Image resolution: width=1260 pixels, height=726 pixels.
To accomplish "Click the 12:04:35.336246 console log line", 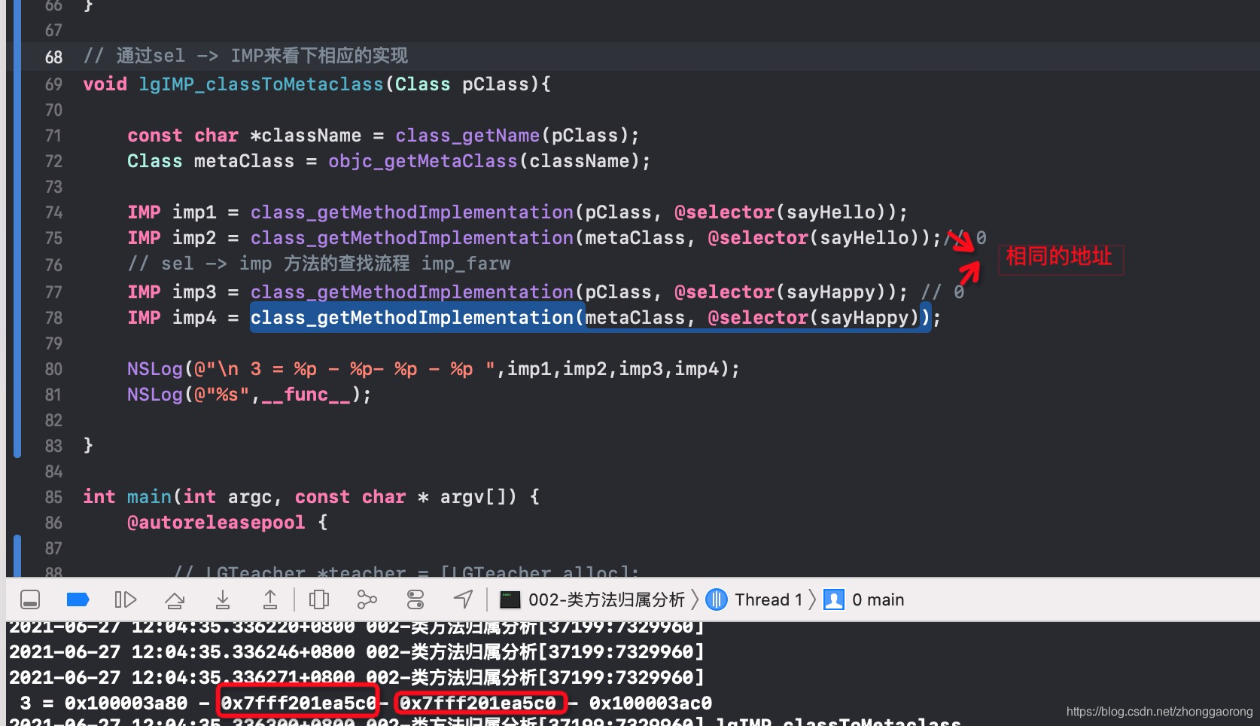I will [x=357, y=651].
